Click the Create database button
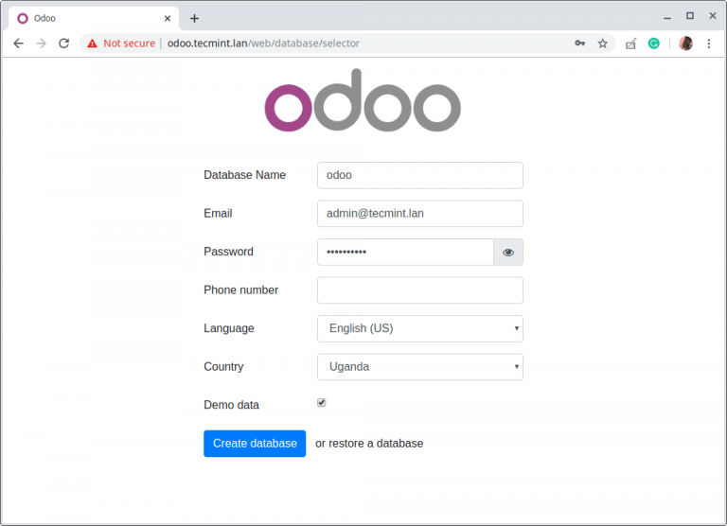727x526 pixels. pyautogui.click(x=255, y=444)
